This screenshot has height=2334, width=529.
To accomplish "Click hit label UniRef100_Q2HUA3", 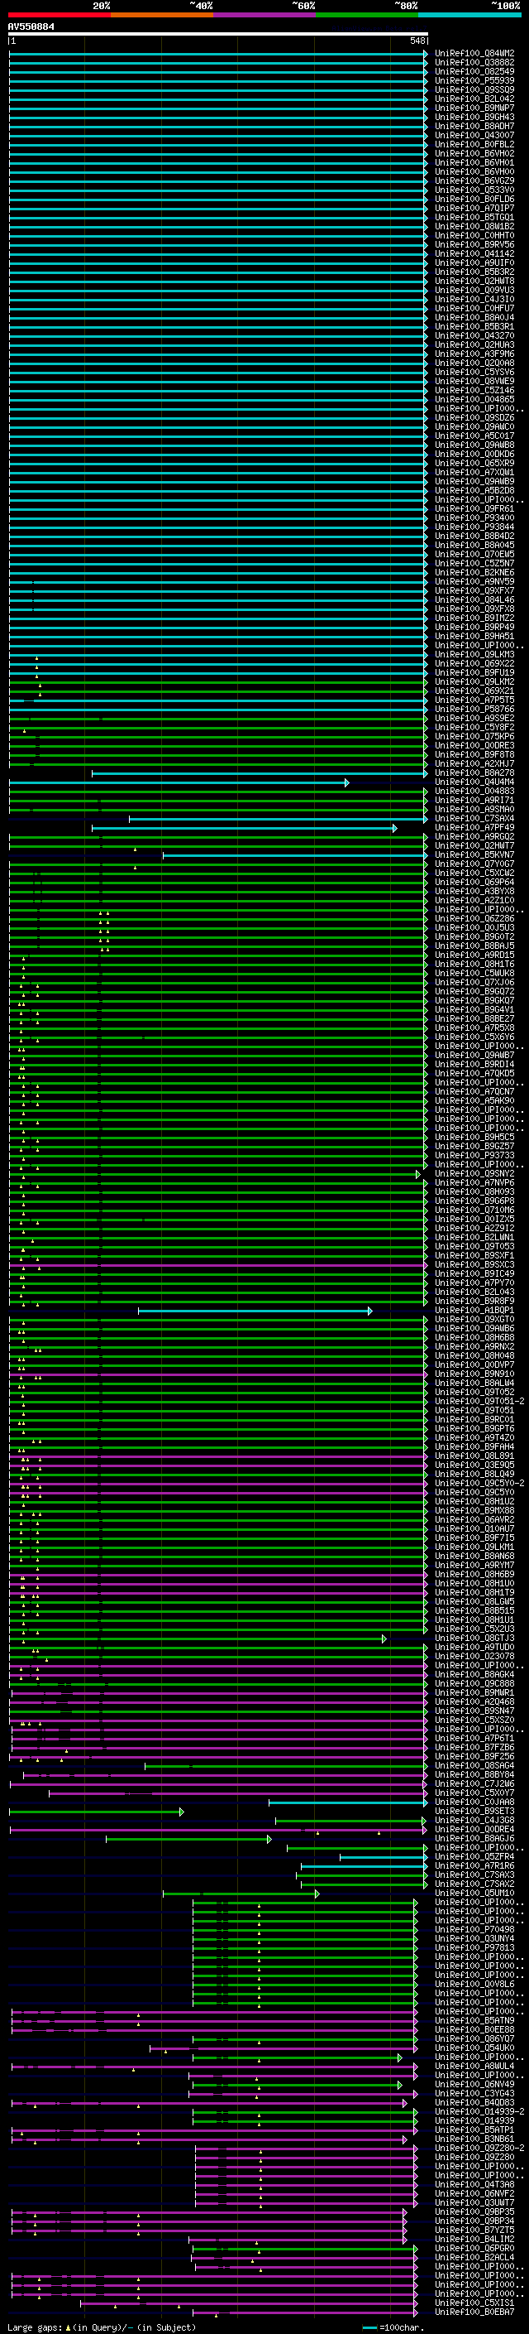I will coord(474,344).
